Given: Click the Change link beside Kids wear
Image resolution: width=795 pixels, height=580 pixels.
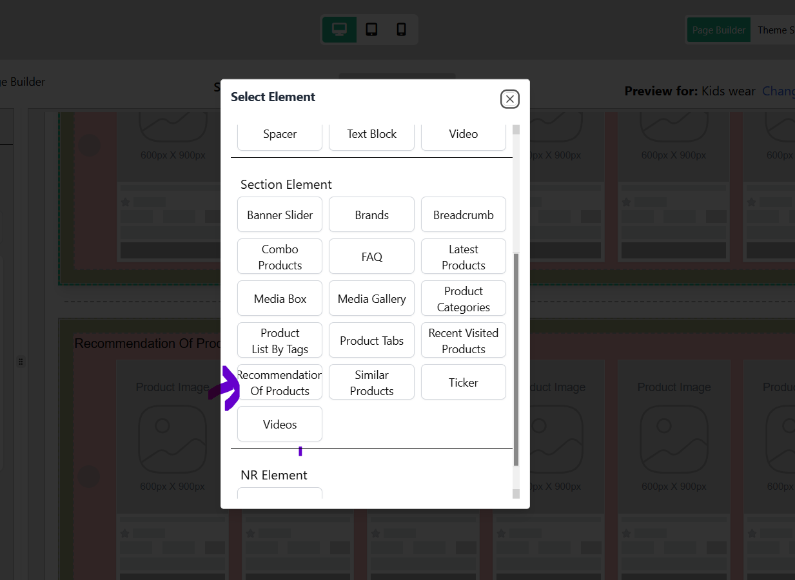Looking at the screenshot, I should 778,91.
